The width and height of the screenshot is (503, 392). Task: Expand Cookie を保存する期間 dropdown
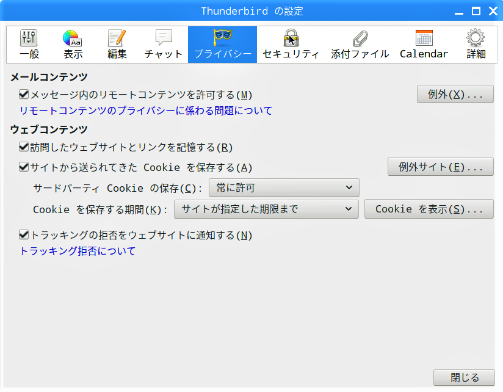tap(266, 209)
